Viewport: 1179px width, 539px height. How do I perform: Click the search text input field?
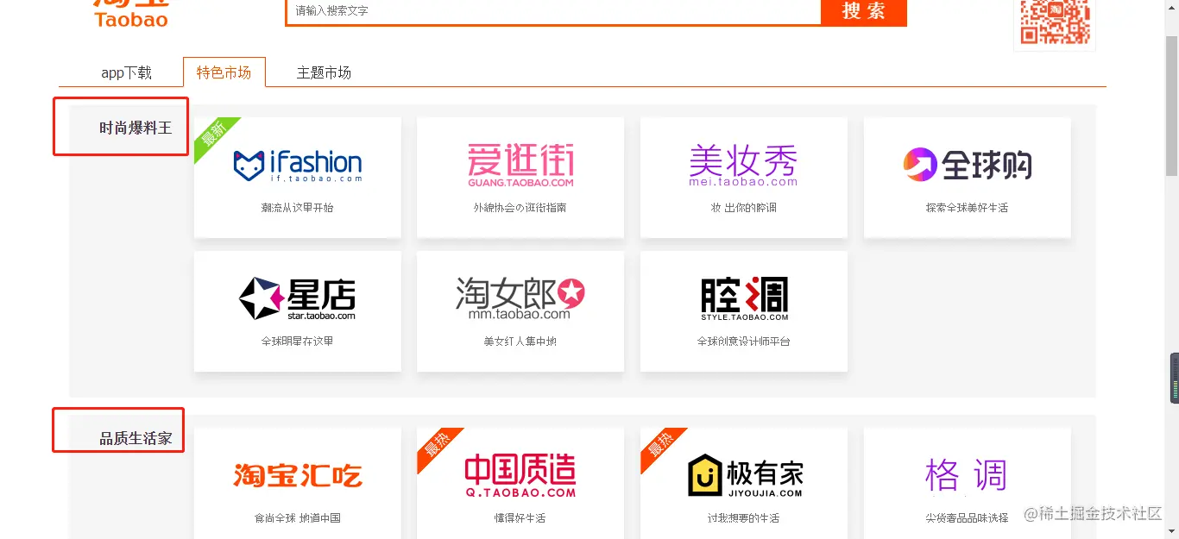(x=553, y=11)
